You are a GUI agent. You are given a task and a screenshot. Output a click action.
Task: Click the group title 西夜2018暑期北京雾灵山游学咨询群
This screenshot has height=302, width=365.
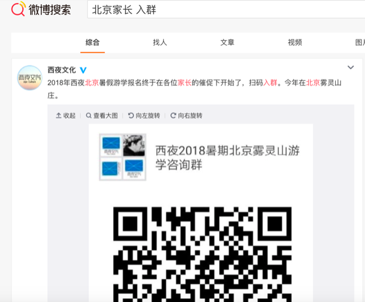click(227, 157)
